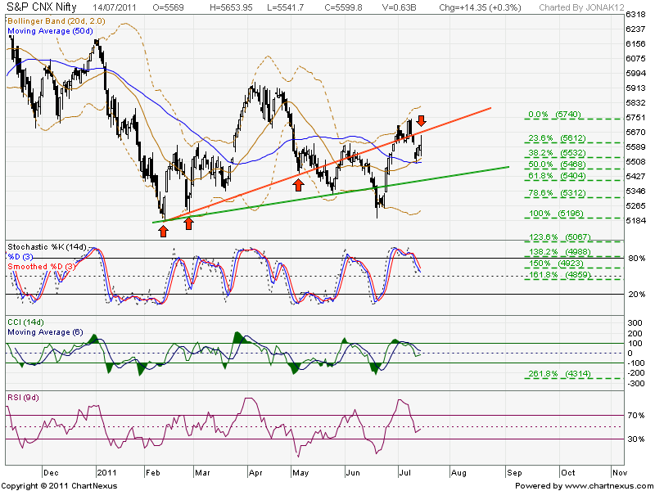Click the 100% (5196) Fibonacci label
Image resolution: width=655 pixels, height=491 pixels.
pyautogui.click(x=557, y=214)
